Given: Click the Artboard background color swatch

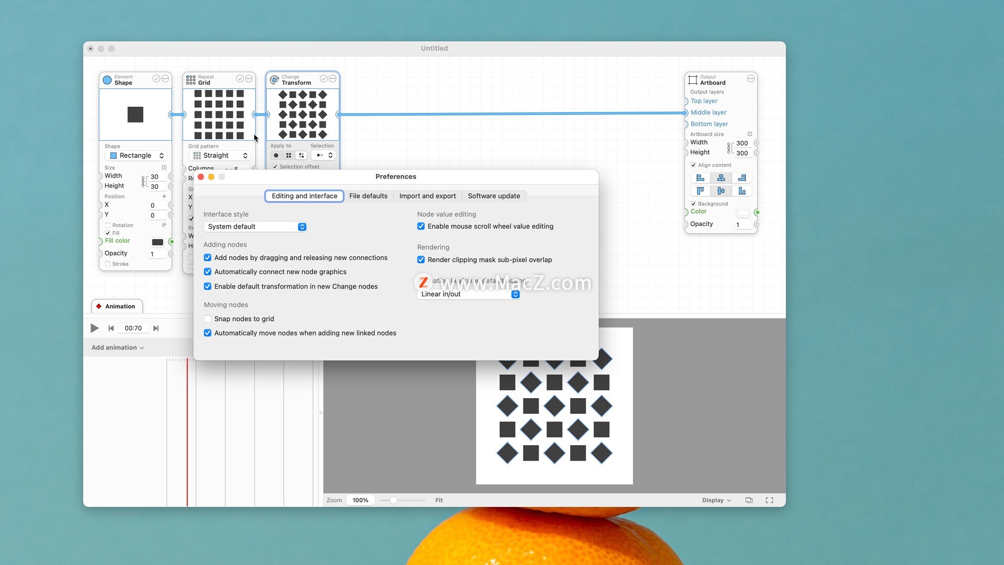Looking at the screenshot, I should coord(743,213).
